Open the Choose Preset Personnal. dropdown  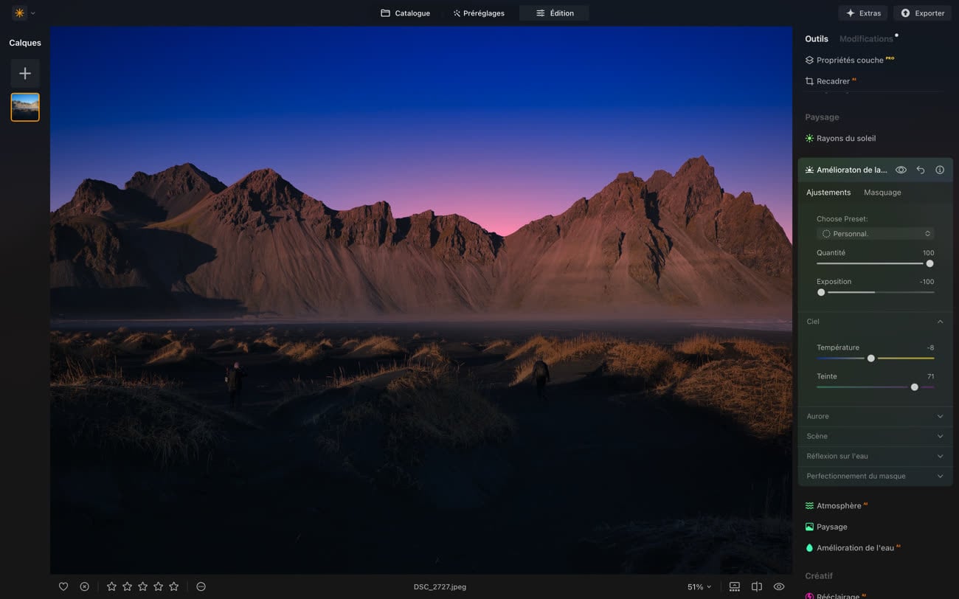click(876, 234)
